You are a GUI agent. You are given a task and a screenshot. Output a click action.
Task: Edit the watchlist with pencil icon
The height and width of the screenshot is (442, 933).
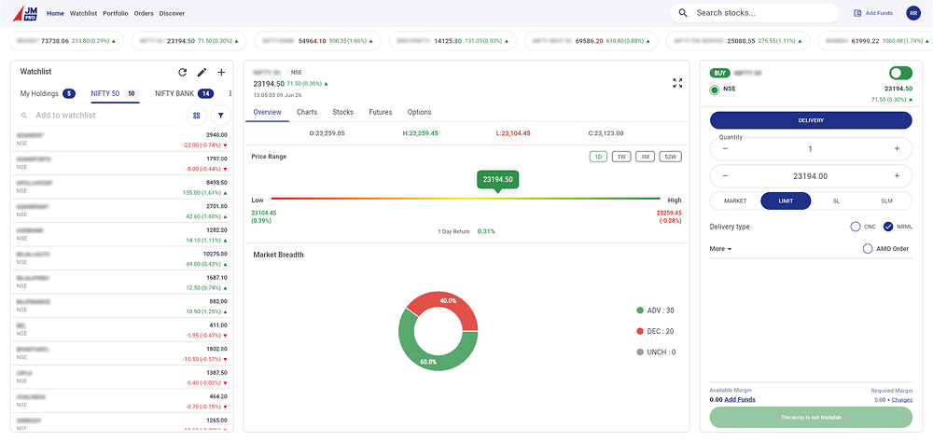pyautogui.click(x=202, y=73)
